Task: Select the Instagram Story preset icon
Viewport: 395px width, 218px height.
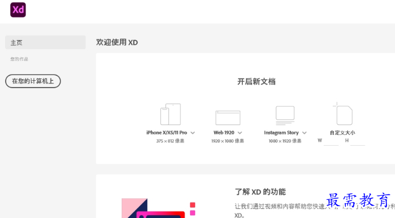Action: [285, 115]
